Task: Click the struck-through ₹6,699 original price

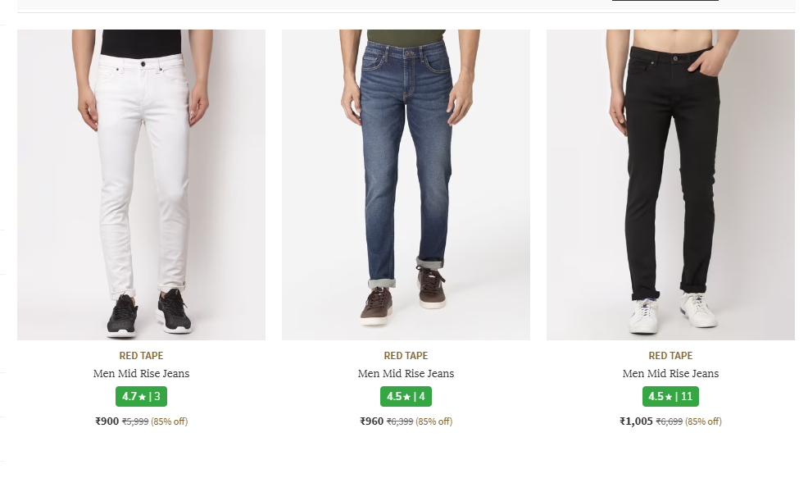Action: (670, 421)
